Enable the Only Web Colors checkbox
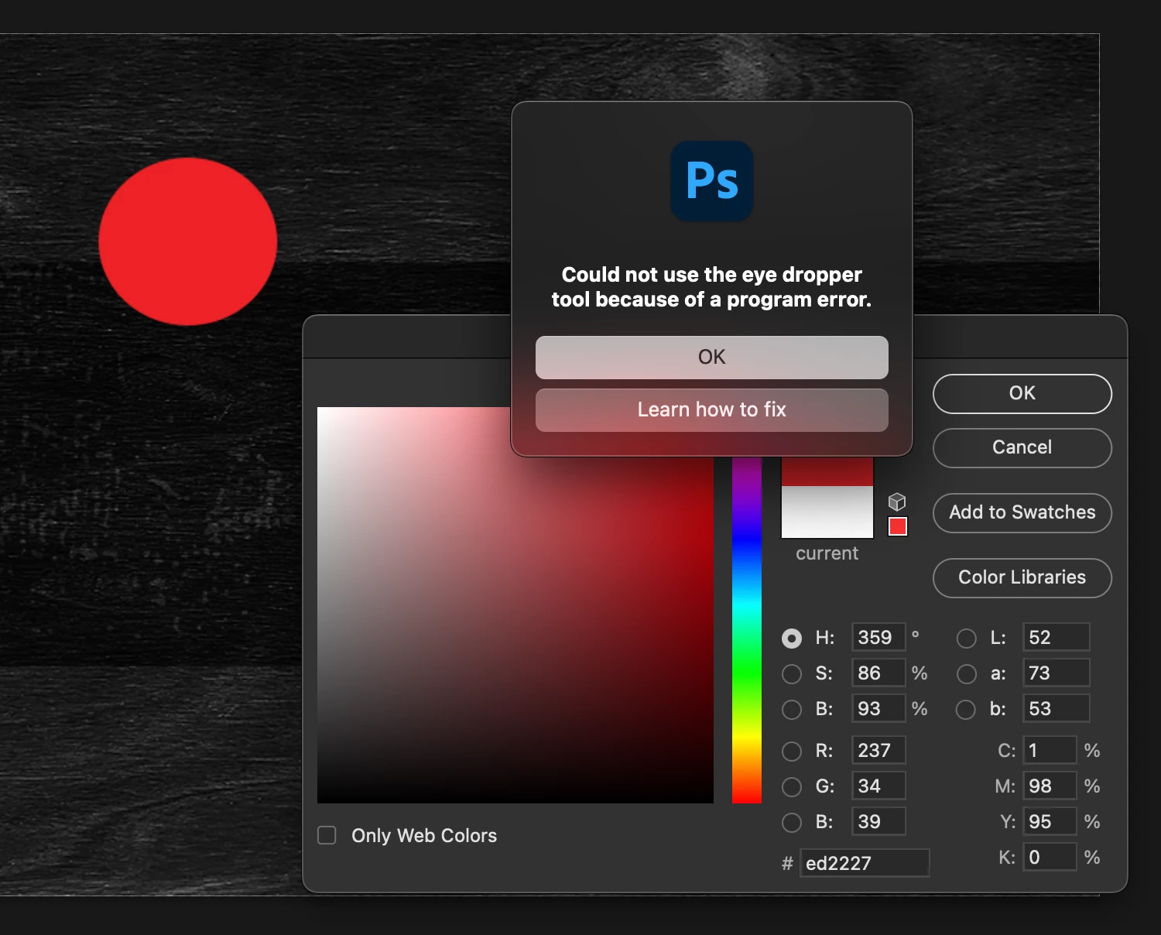The height and width of the screenshot is (935, 1161). click(327, 836)
